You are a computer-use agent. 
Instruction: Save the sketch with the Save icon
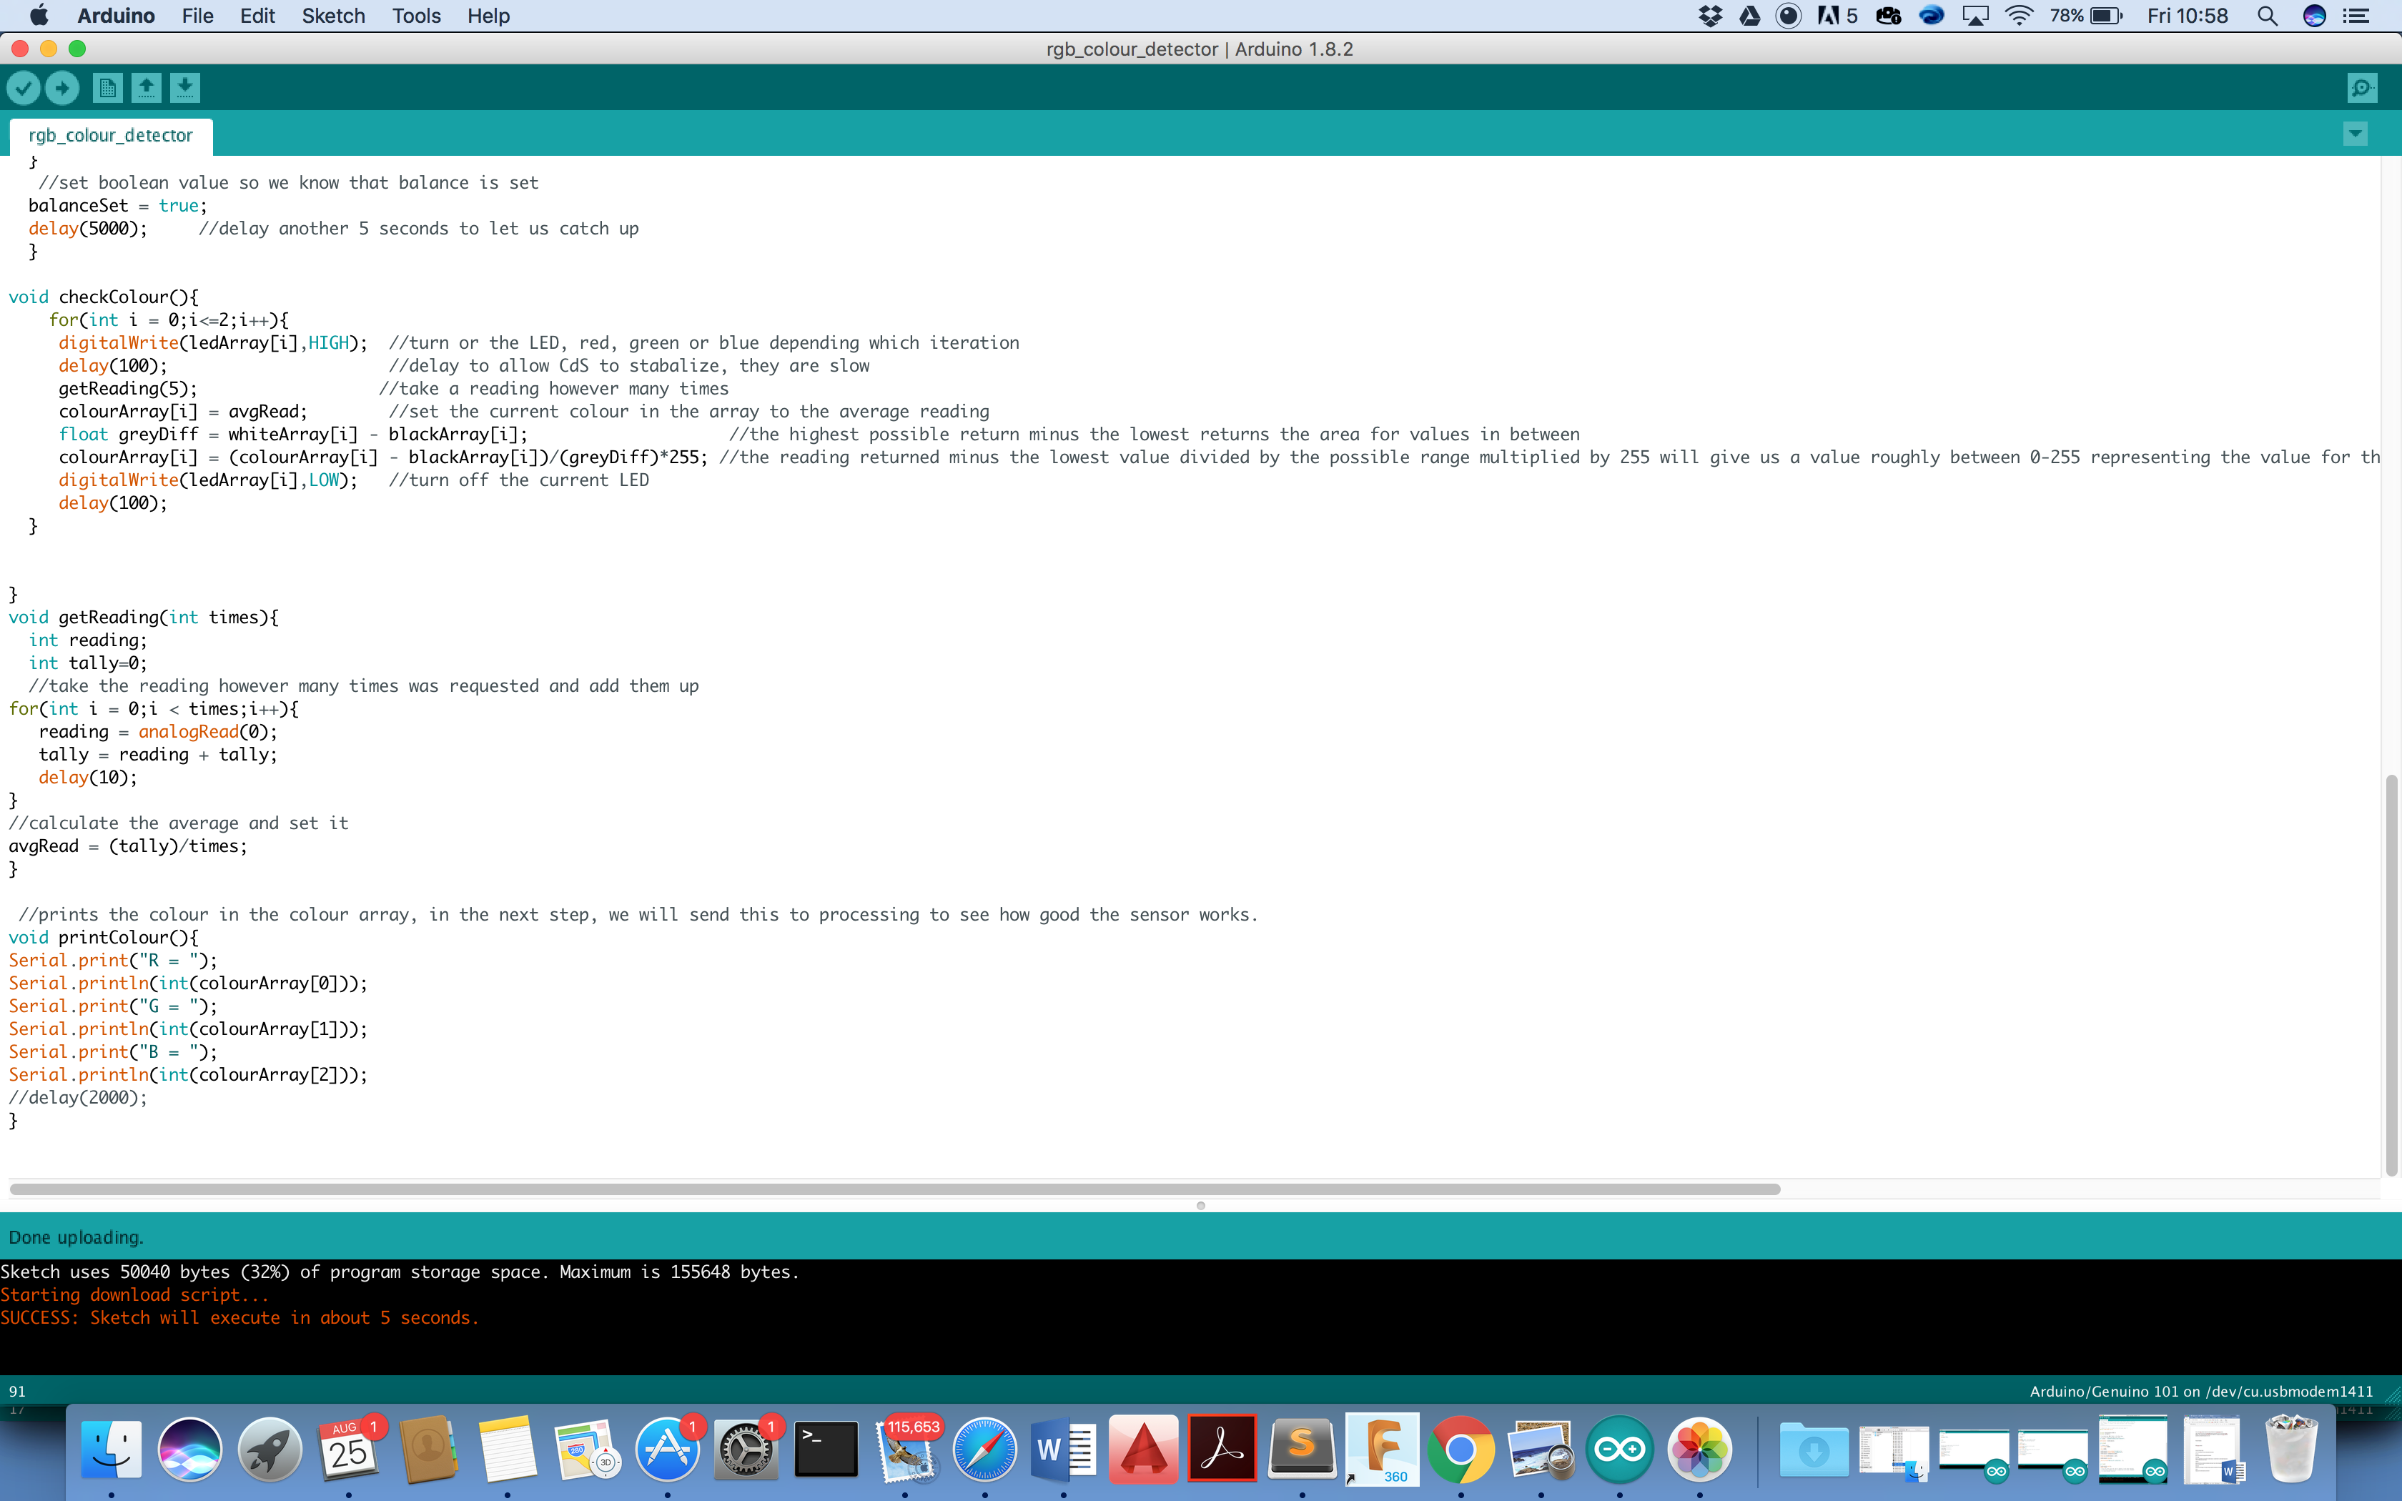184,89
